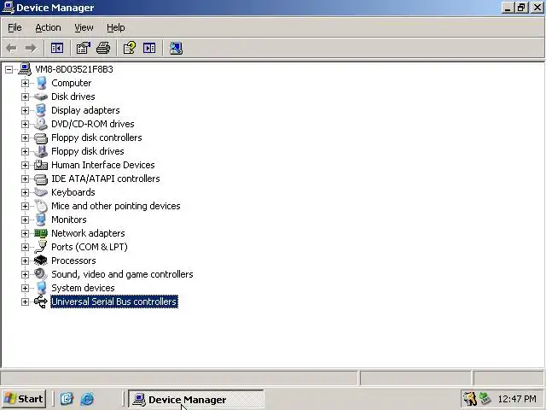Viewport: 546px width, 410px height.
Task: Click the Device Manager taskbar button
Action: pos(195,399)
